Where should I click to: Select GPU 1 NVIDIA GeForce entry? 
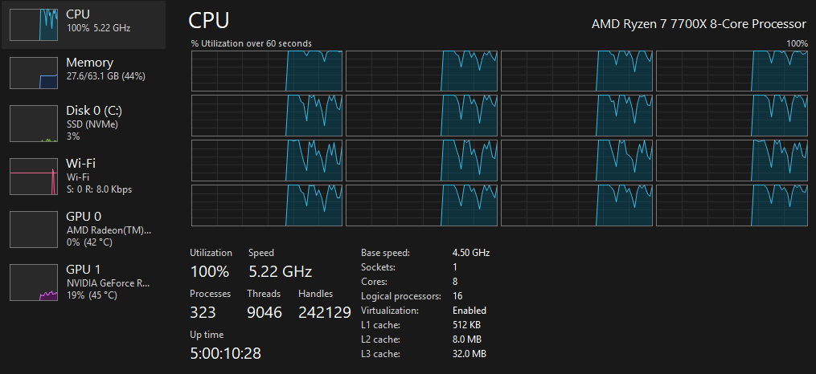84,282
